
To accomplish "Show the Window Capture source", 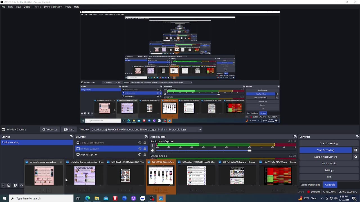I will (x=140, y=149).
